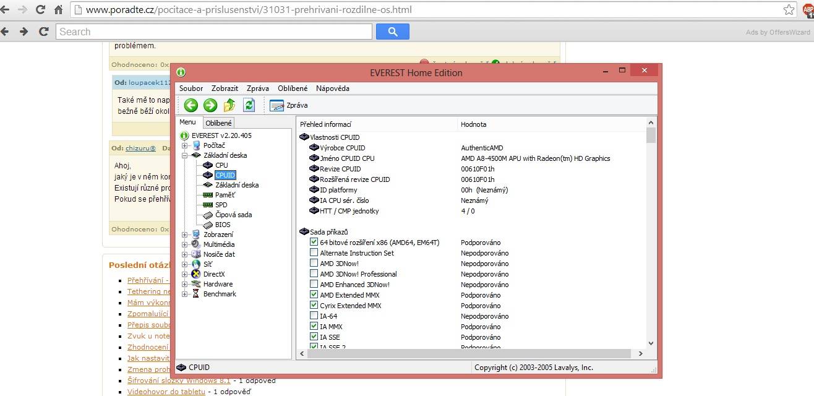Toggle the Cyrix Extended MMX checkbox
Viewport: 814px width, 396px height.
click(314, 306)
